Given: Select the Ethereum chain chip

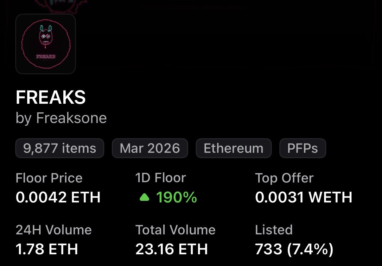Looking at the screenshot, I should (233, 148).
